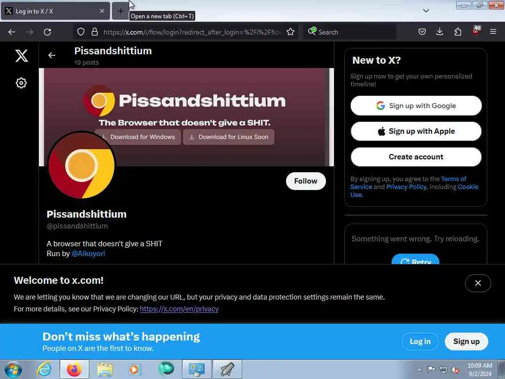The width and height of the screenshot is (505, 379).
Task: Click 'Something went wrong. Try reloading.' text
Action: click(x=415, y=239)
